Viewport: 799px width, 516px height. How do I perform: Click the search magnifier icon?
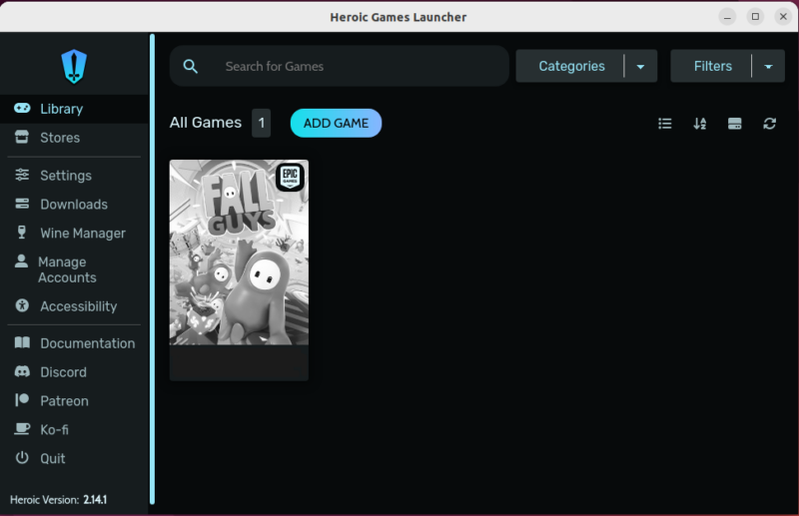[x=190, y=66]
